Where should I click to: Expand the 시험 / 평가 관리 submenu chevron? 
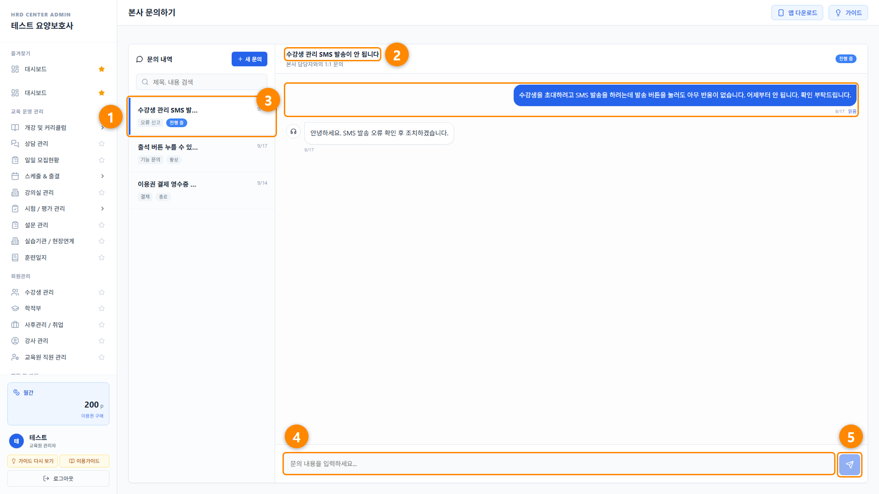(x=102, y=209)
